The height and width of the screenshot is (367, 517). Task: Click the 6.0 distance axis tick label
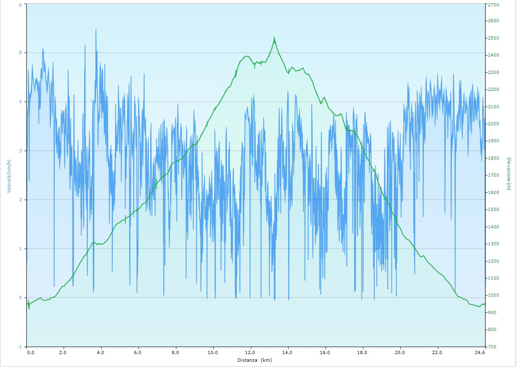click(x=138, y=352)
